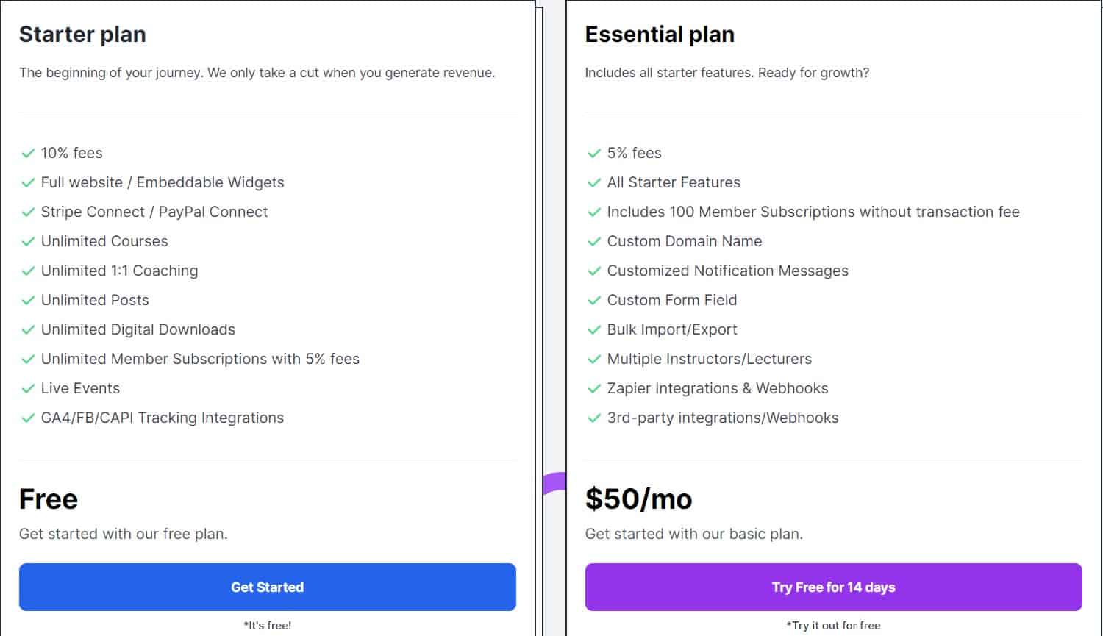Select the Starter plan heading
The image size is (1103, 636).
[82, 34]
